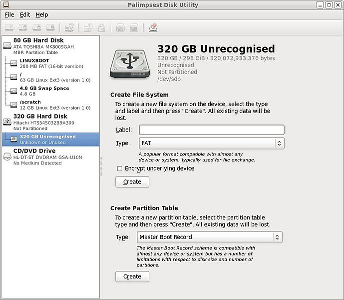Click the first drive icon in toolbar
The height and width of the screenshot is (300, 344).
click(x=9, y=27)
